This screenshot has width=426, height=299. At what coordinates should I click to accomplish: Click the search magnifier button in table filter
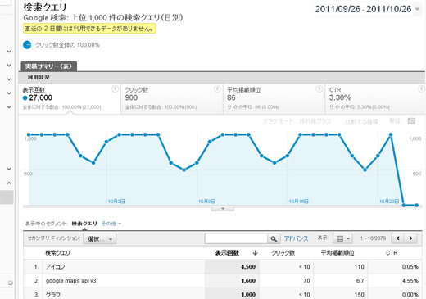274,238
